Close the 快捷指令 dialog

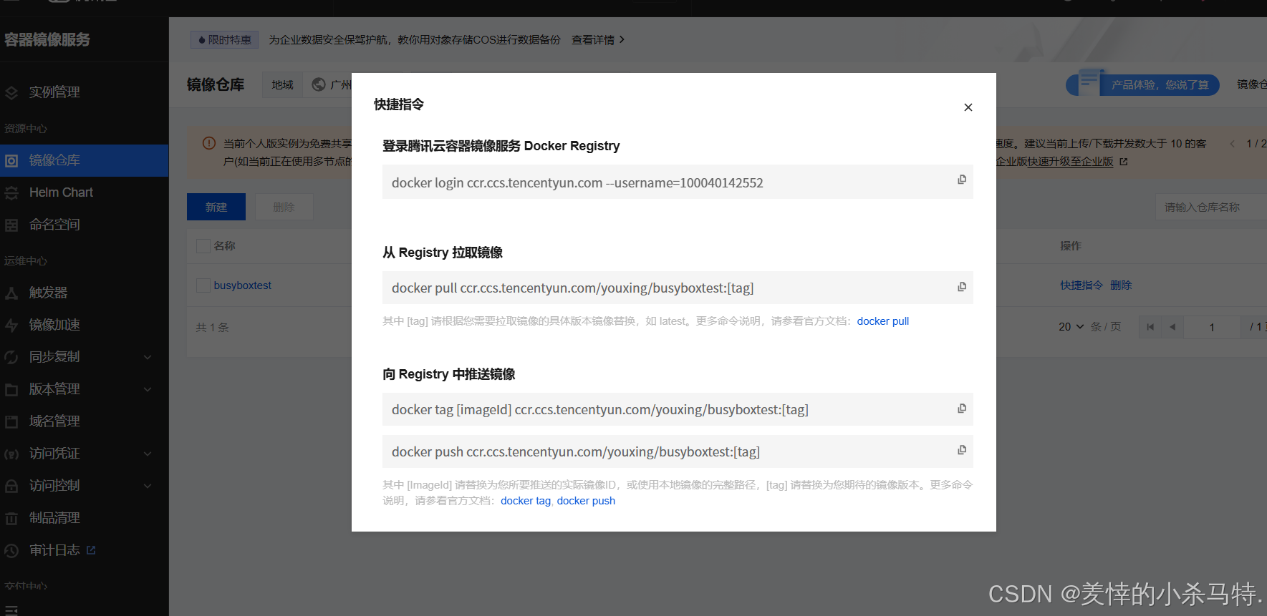pyautogui.click(x=968, y=107)
